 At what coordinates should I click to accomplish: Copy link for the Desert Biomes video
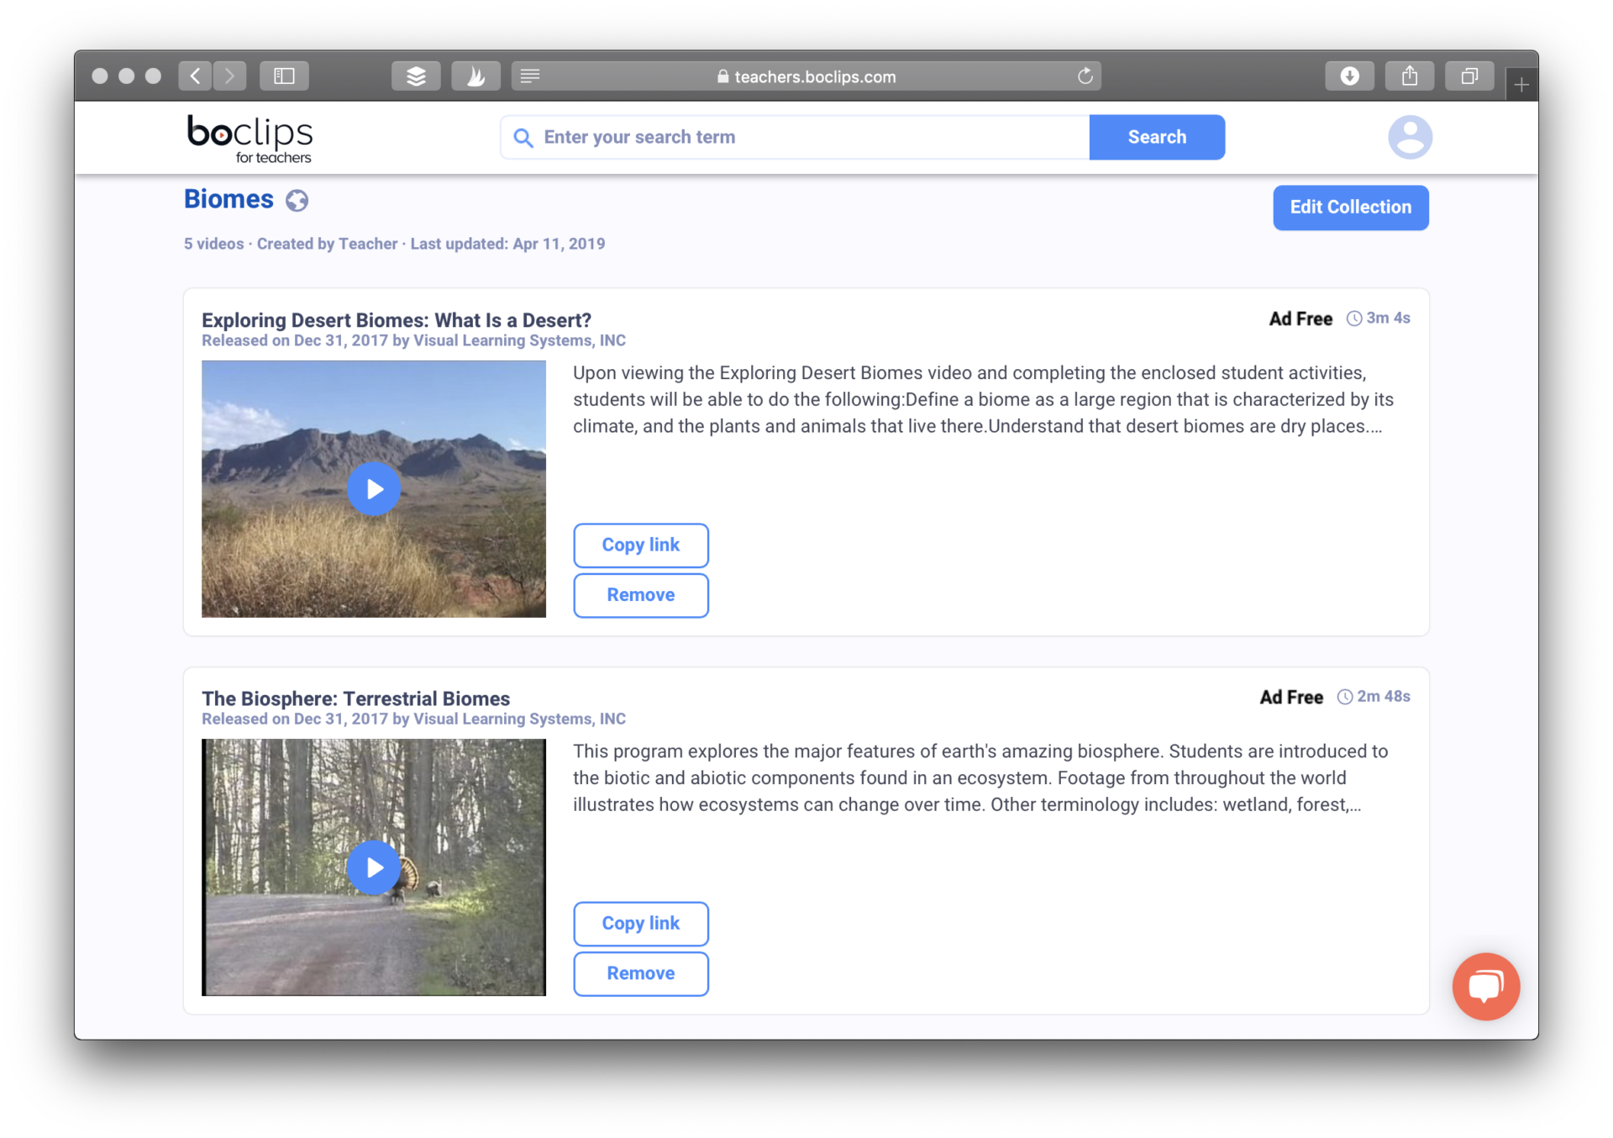pyautogui.click(x=640, y=545)
